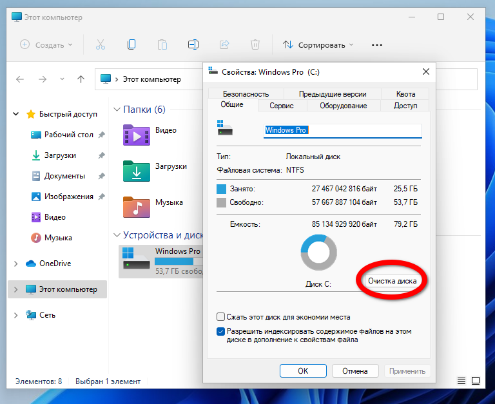Click the Очистка диска button
The height and width of the screenshot is (404, 495).
click(x=392, y=281)
